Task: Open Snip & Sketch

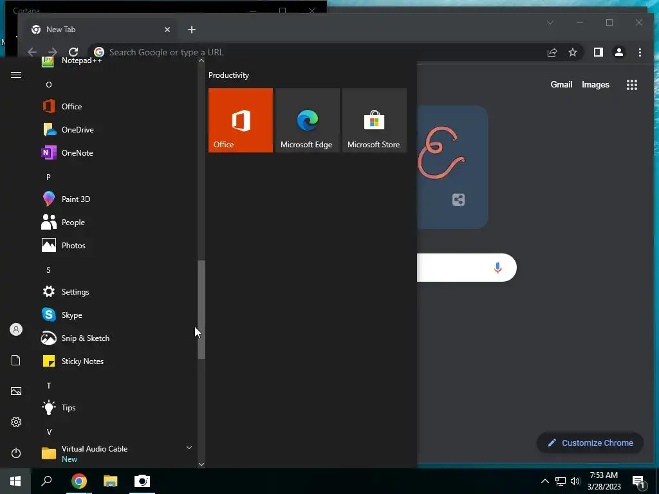Action: [x=118, y=338]
